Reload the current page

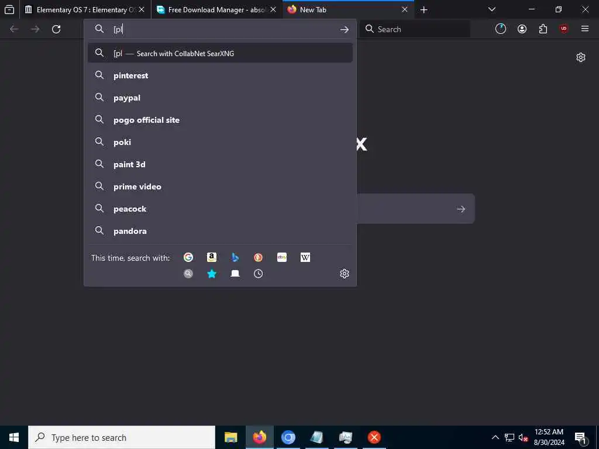[56, 29]
